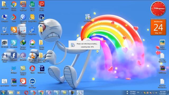This screenshot has width=169, height=95.
Task: Switch to BitTorrent in the taskbar
Action: (x=49, y=93)
